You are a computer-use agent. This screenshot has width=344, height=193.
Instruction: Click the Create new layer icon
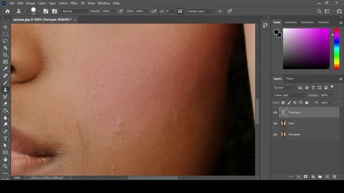coord(327,176)
